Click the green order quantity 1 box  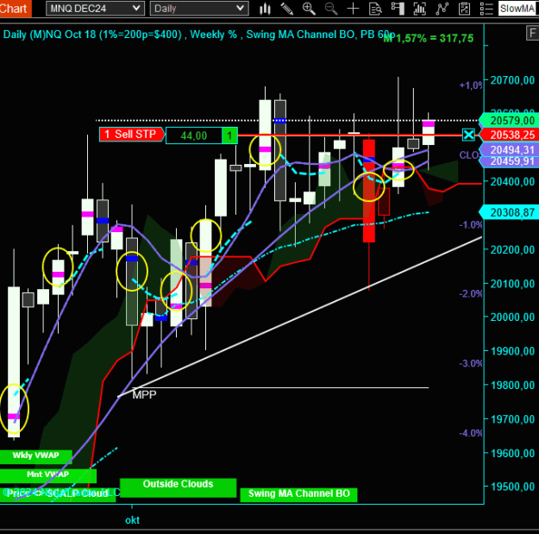pos(229,135)
